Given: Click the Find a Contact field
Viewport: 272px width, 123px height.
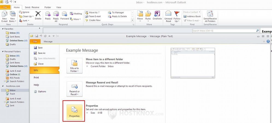Looking at the screenshot, I should click(192, 12).
